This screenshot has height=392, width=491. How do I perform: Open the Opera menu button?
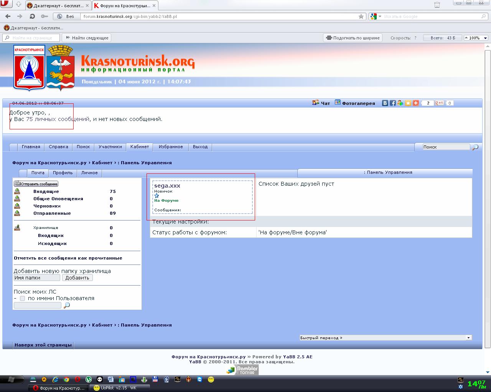(x=6, y=4)
